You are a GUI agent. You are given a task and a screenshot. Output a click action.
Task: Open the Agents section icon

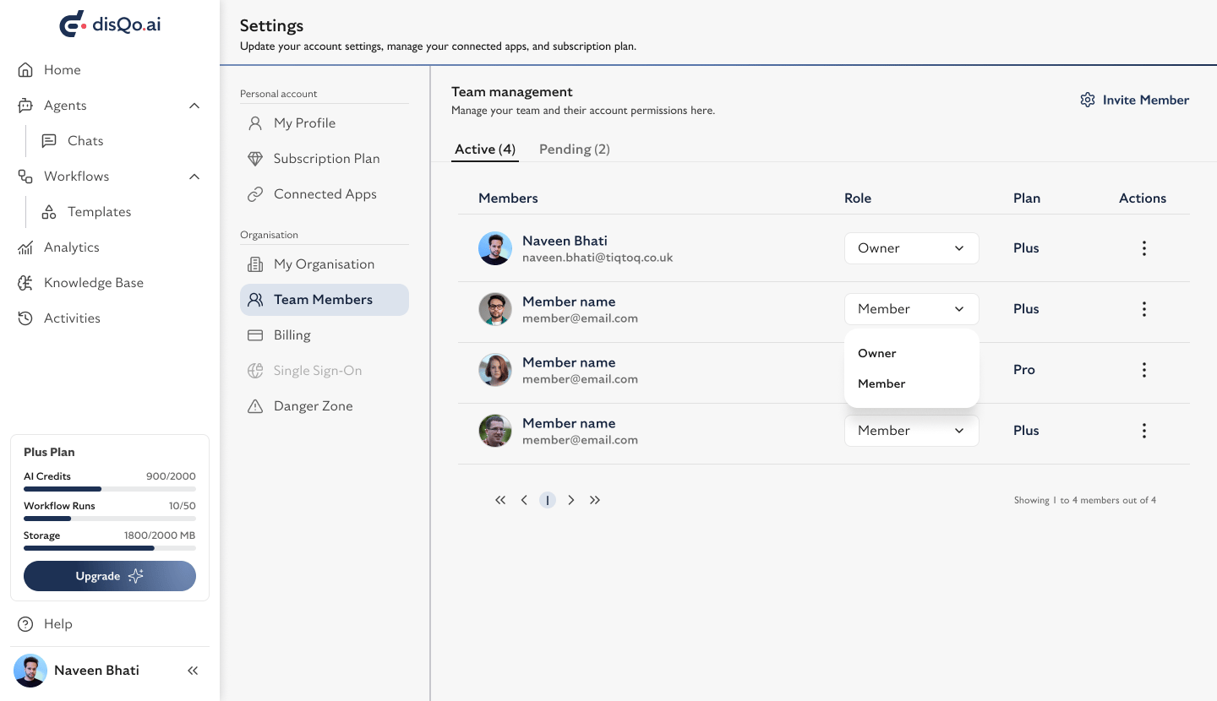pos(26,106)
